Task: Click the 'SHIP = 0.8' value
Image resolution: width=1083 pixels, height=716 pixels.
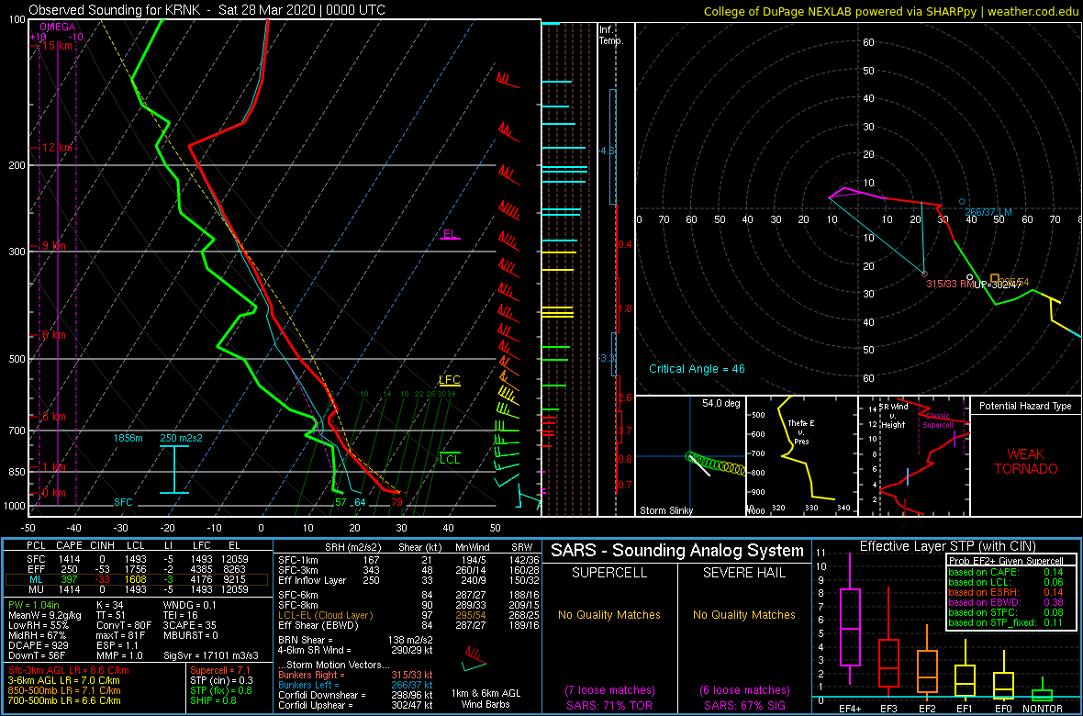Action: point(214,700)
